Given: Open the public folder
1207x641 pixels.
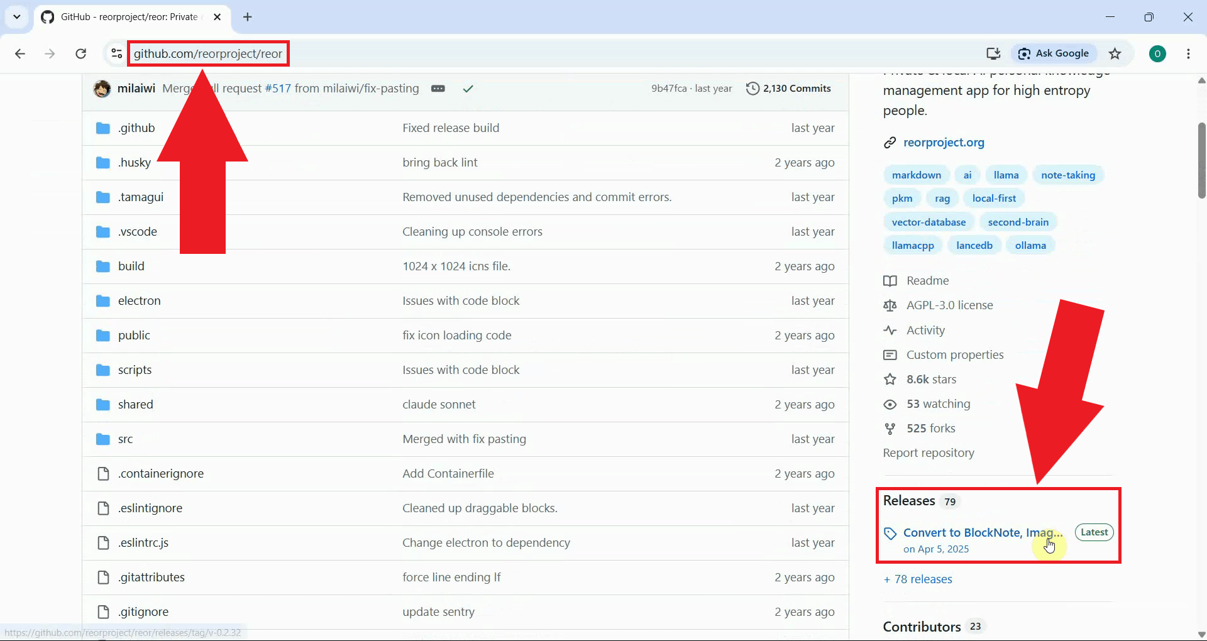Looking at the screenshot, I should tap(134, 336).
